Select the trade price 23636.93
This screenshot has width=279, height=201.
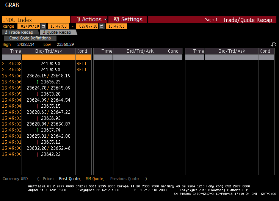(x=51, y=118)
